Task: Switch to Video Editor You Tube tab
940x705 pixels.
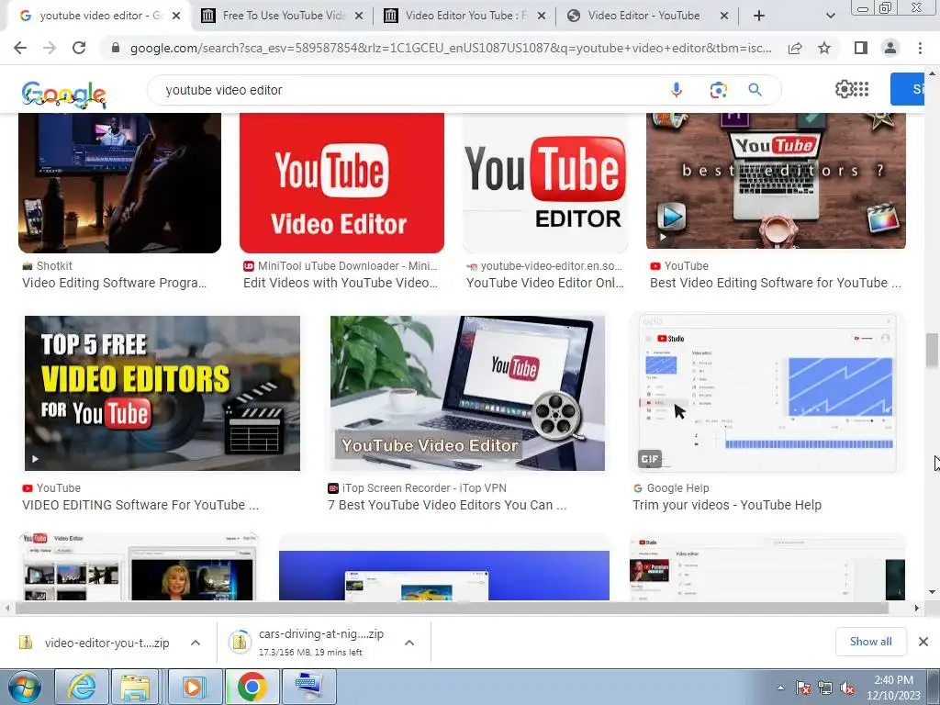Action: 465,16
